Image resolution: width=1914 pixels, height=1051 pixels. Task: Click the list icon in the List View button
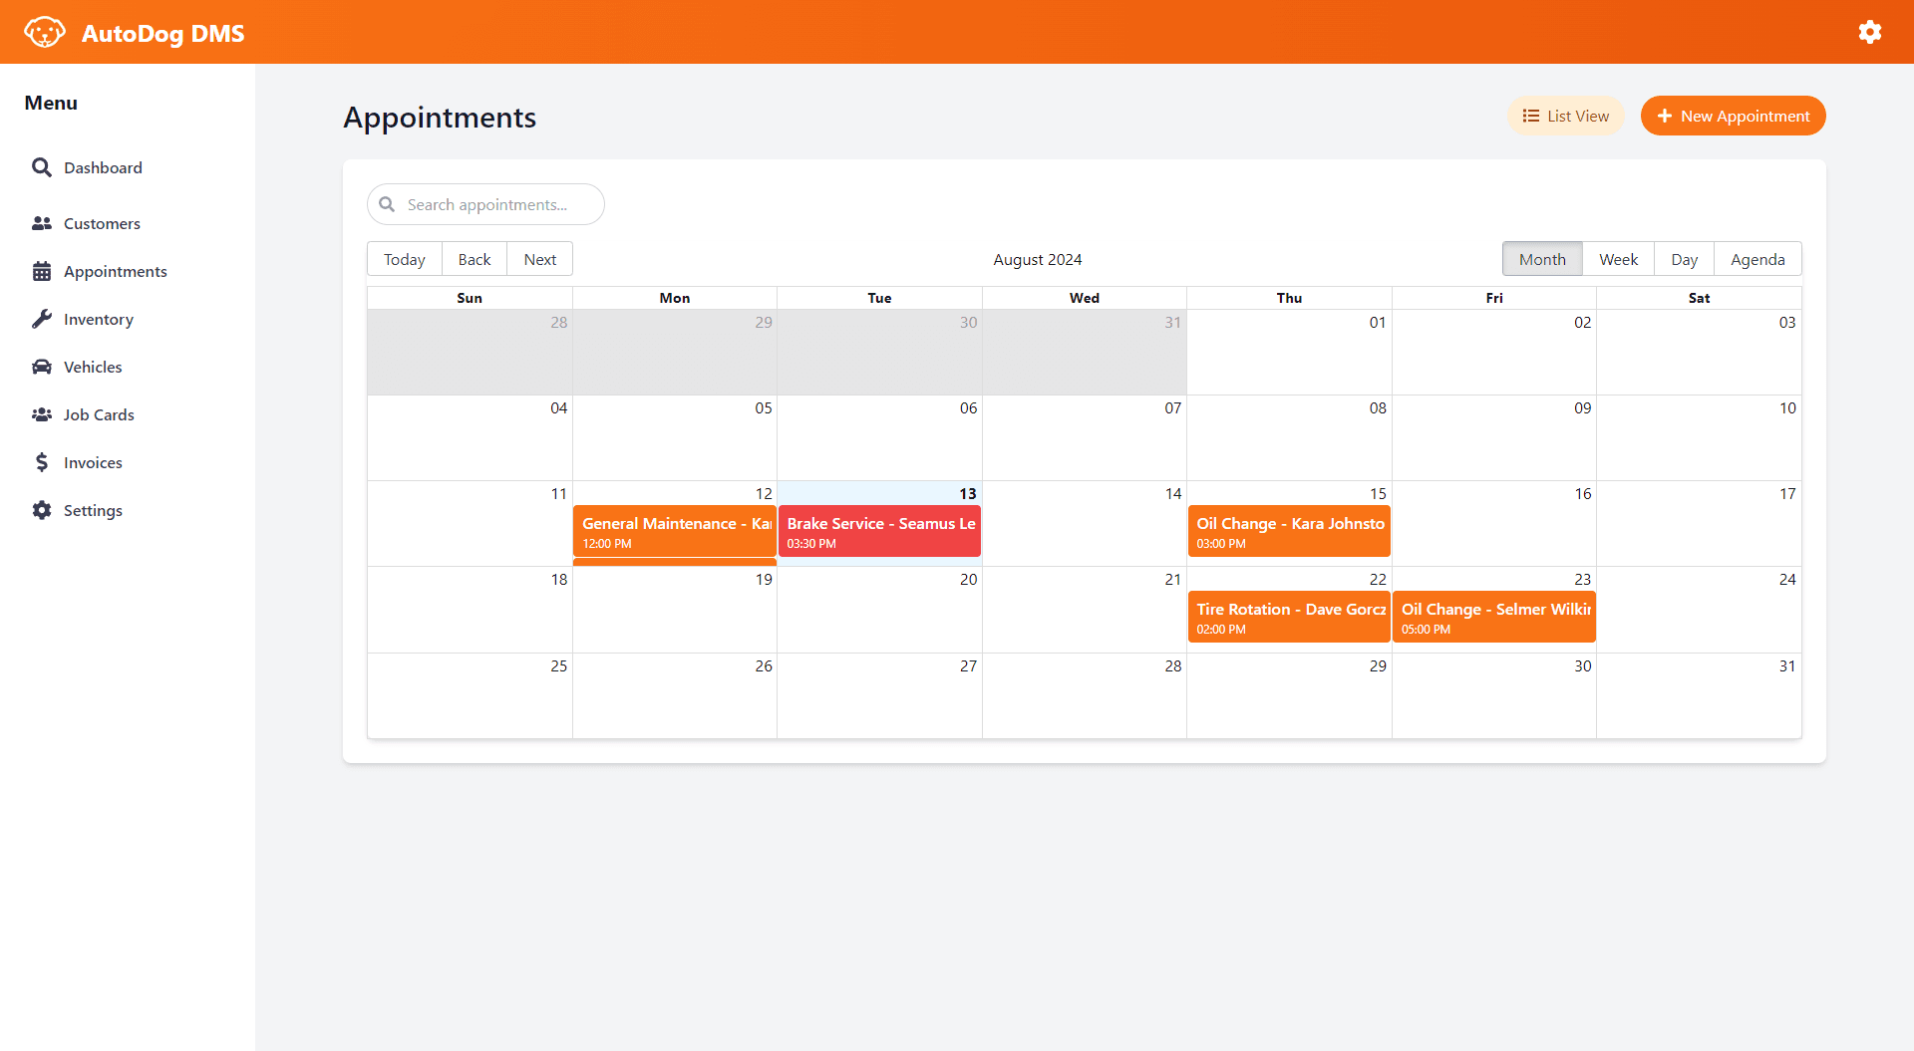(x=1531, y=116)
